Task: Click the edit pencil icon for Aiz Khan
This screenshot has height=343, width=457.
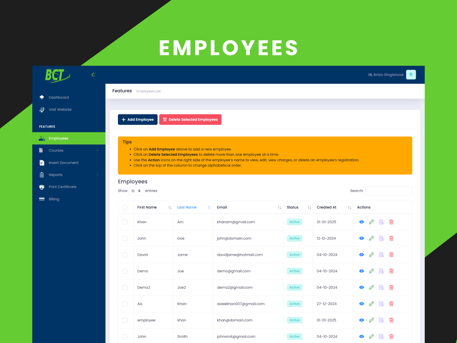Action: (x=371, y=304)
